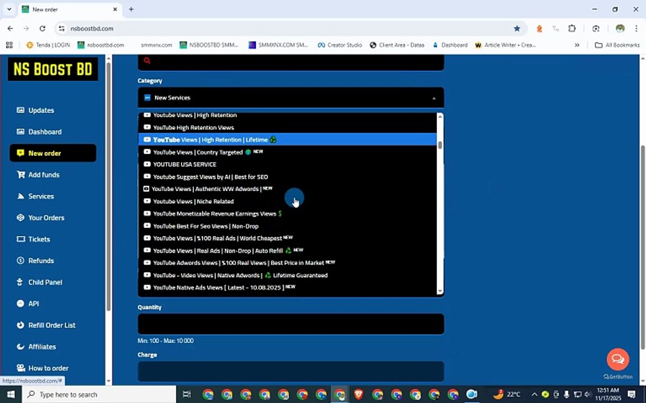The image size is (646, 403).
Task: Click the Windows taskbar search box
Action: 99,395
